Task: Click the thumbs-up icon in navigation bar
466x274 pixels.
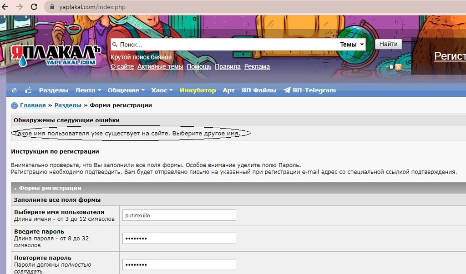Action: click(x=28, y=90)
